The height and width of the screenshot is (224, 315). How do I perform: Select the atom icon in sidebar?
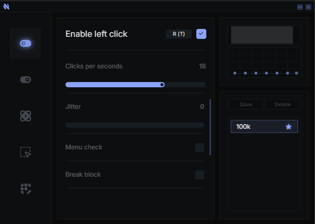(25, 116)
